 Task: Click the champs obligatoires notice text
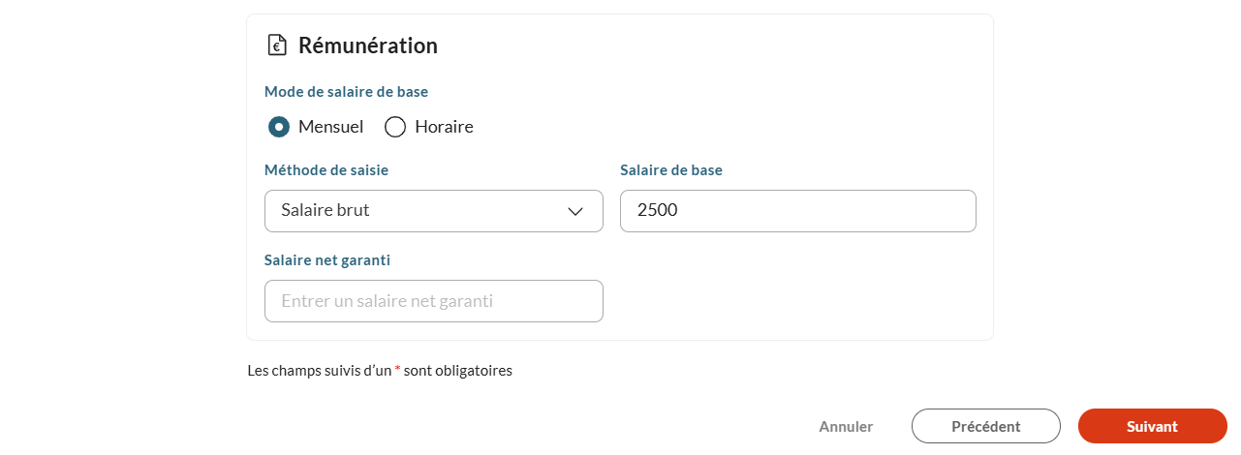click(x=380, y=371)
